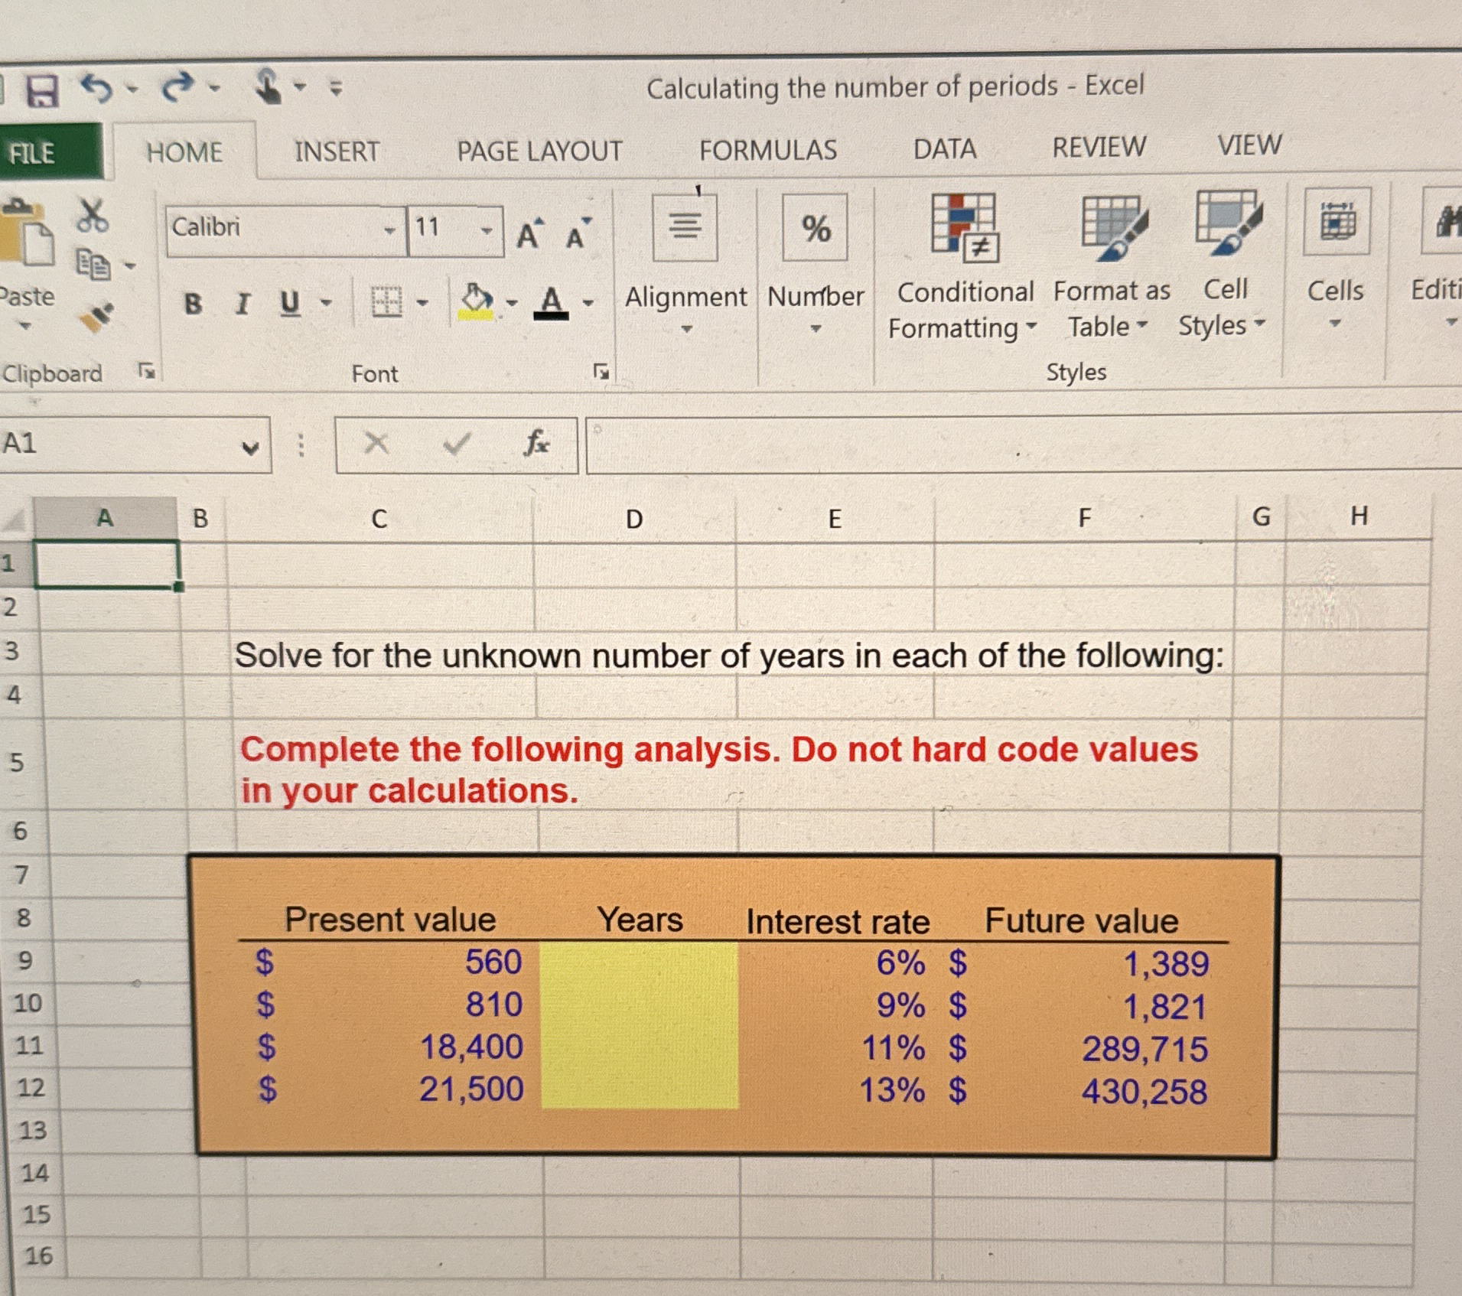This screenshot has width=1462, height=1296.
Task: Select Years cell for the 21,500 row
Action: 640,1089
